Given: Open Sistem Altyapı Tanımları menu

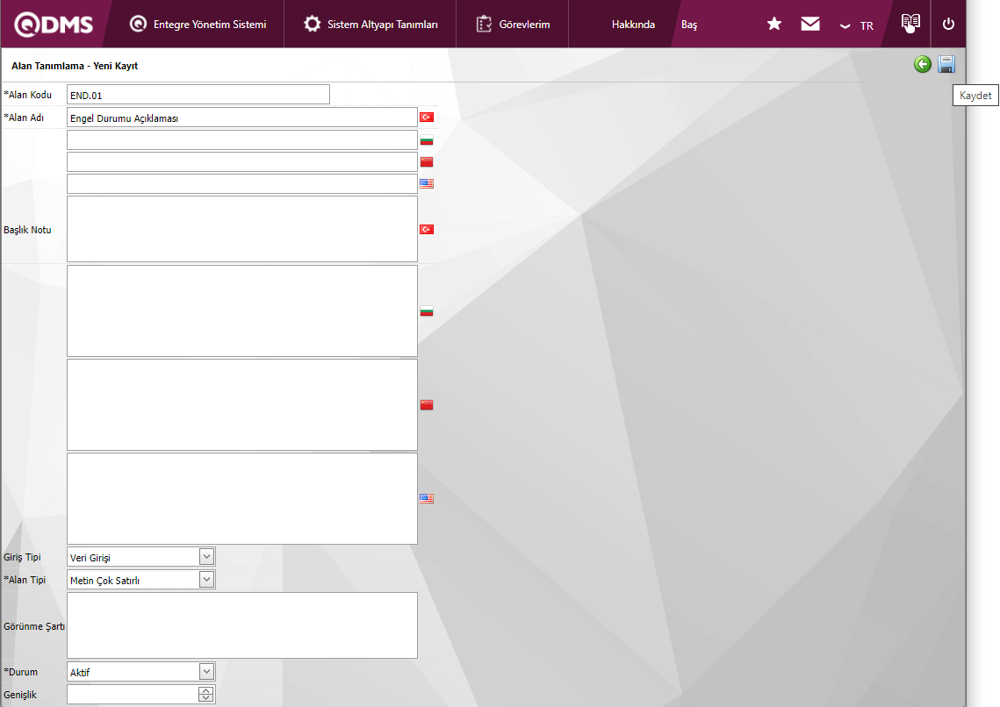Looking at the screenshot, I should tap(371, 24).
